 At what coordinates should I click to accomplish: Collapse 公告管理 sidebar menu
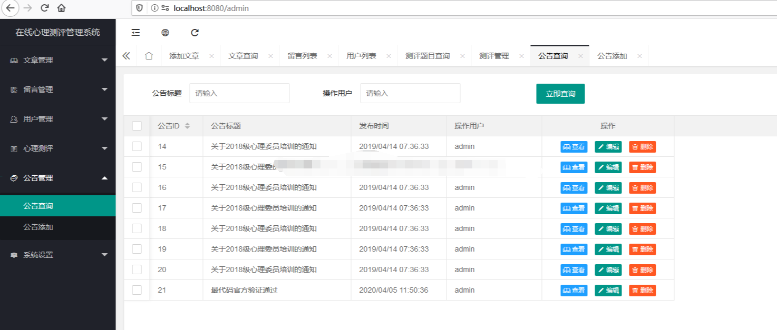coord(58,178)
